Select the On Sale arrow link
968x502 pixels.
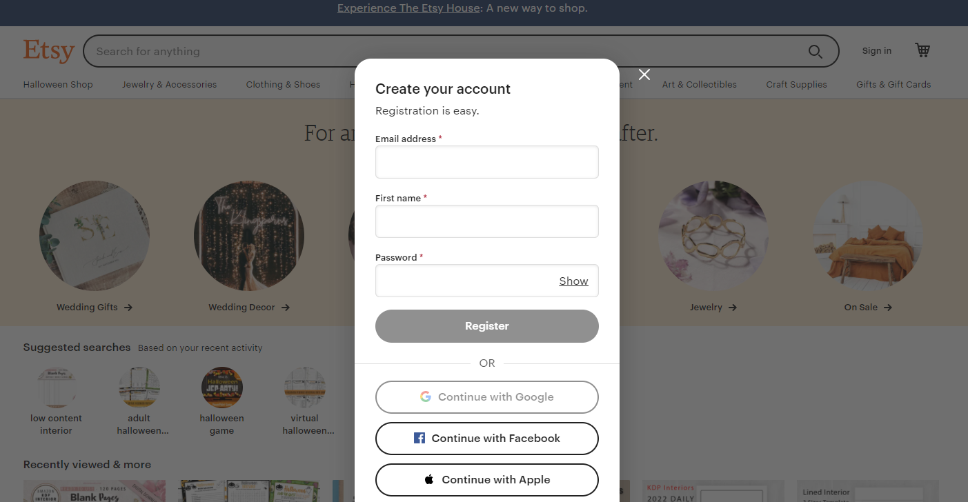click(868, 308)
